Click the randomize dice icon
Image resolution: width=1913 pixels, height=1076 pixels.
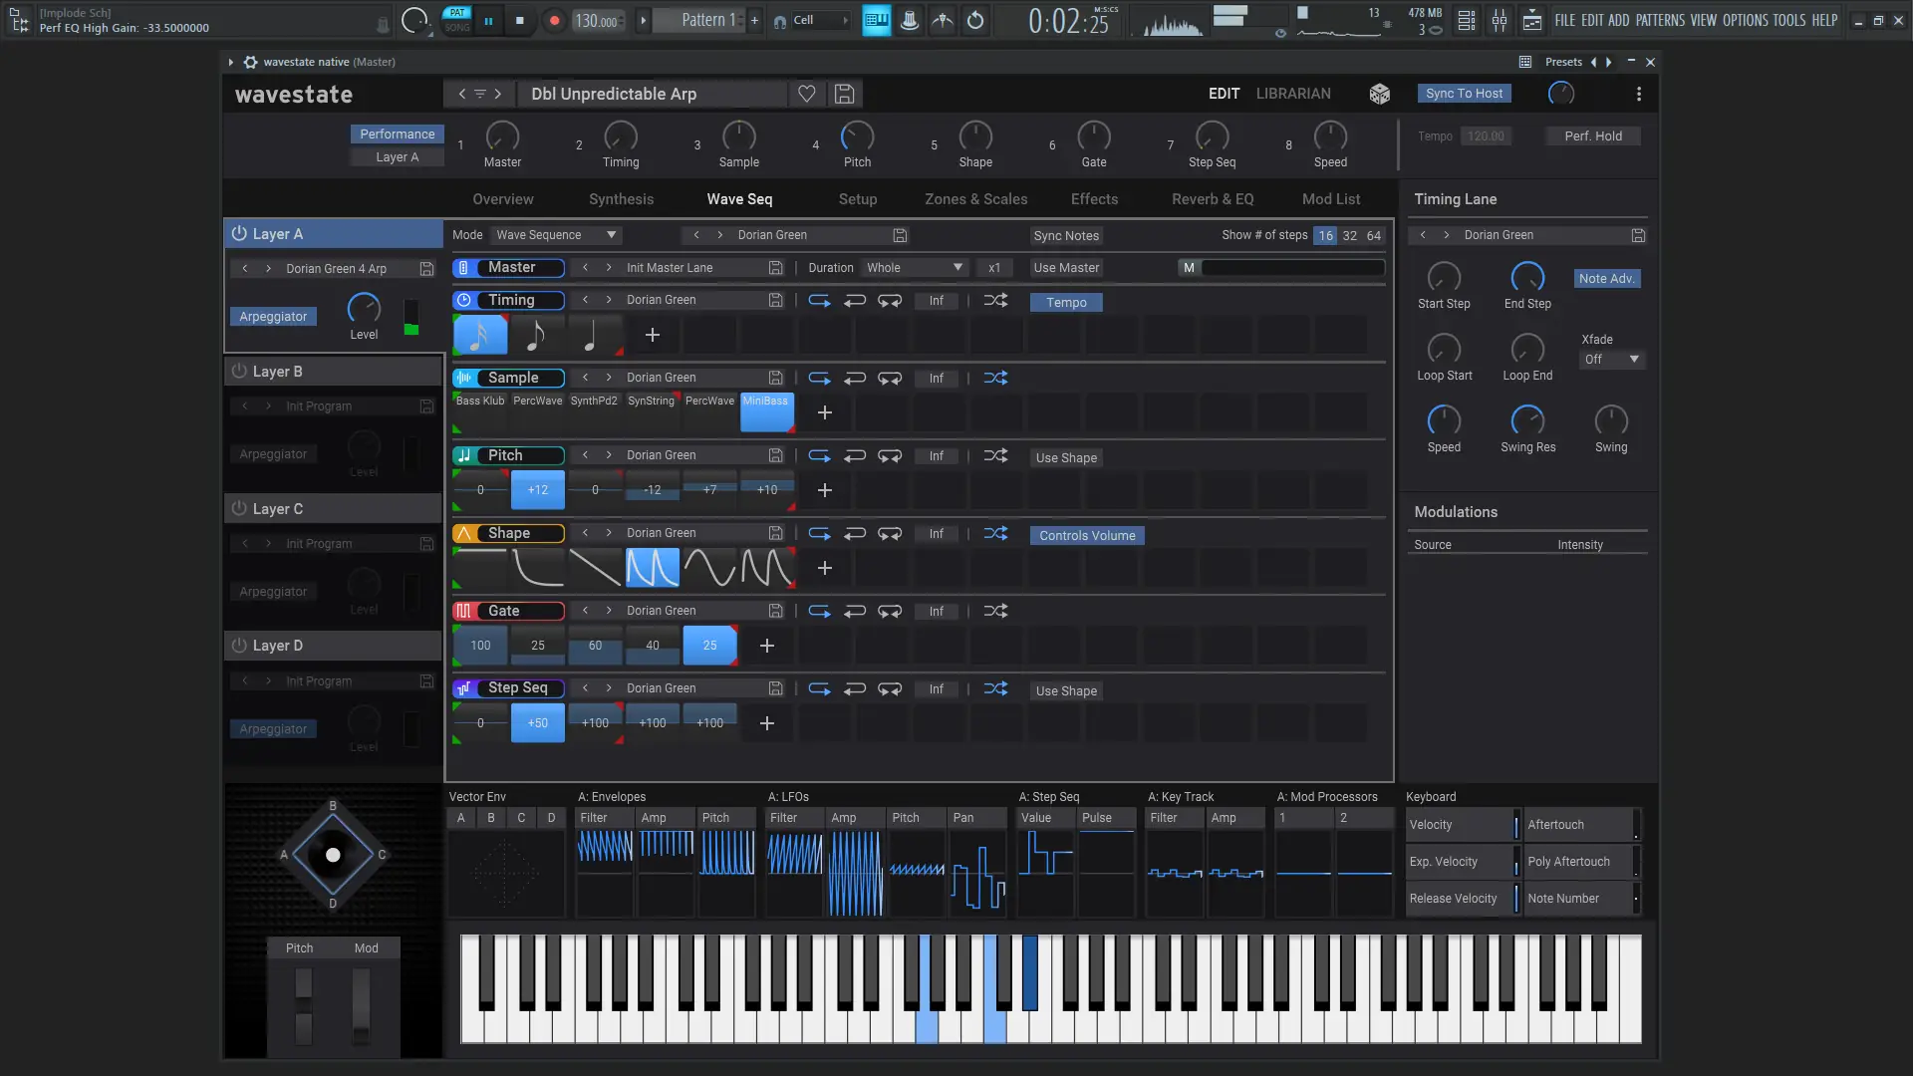click(1379, 94)
